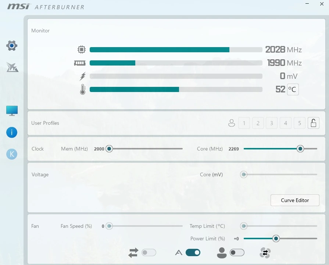The height and width of the screenshot is (265, 329).
Task: Click the Monitor section heading
Action: tap(40, 31)
